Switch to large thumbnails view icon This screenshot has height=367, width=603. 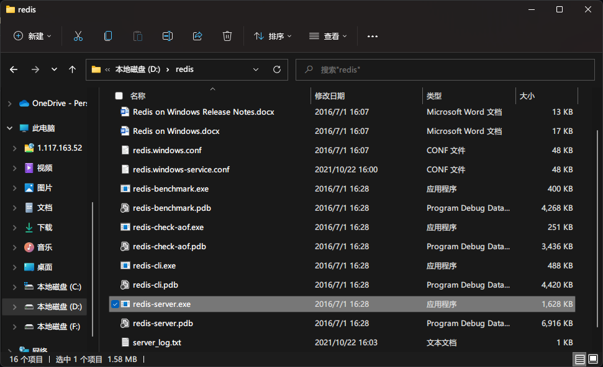pos(593,360)
